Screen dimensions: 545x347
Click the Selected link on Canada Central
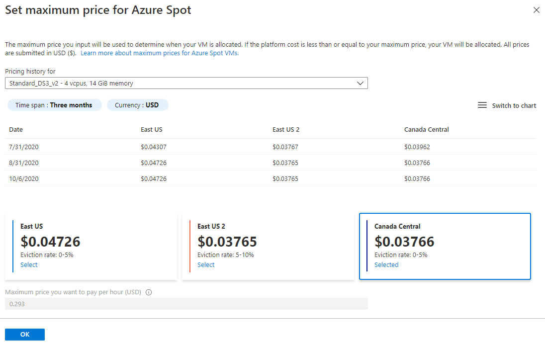click(x=386, y=264)
